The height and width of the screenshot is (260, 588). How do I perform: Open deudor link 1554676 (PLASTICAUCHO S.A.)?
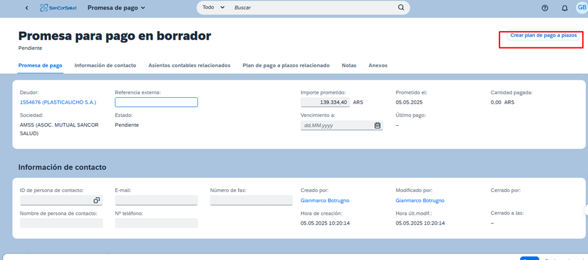(57, 102)
